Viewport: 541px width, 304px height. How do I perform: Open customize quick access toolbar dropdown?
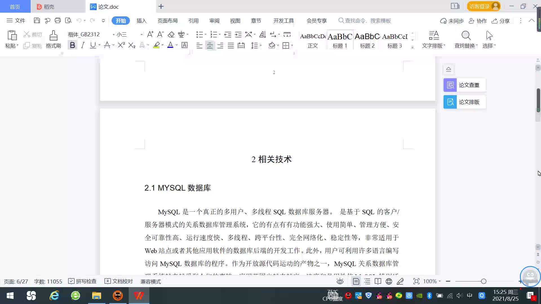pyautogui.click(x=103, y=21)
